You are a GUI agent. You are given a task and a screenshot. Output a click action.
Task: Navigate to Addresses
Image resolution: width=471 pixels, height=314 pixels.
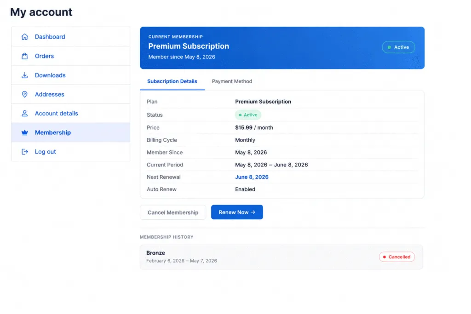coord(70,94)
